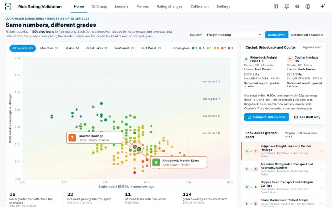Image resolution: width=332 pixels, height=207 pixels.
Task: Filter by Great Lakes 51 region
Action: point(97,48)
